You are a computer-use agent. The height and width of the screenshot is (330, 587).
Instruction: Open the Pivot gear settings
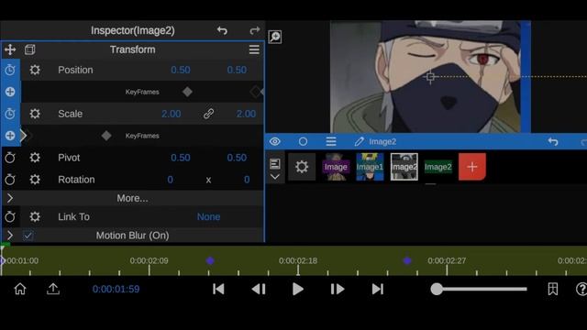(35, 158)
